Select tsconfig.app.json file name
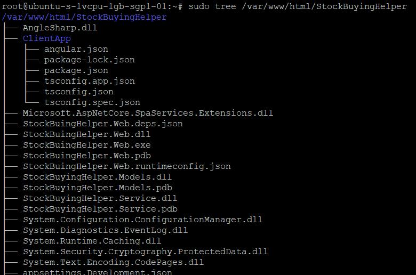Viewport: 416px width, 275px height. point(90,81)
